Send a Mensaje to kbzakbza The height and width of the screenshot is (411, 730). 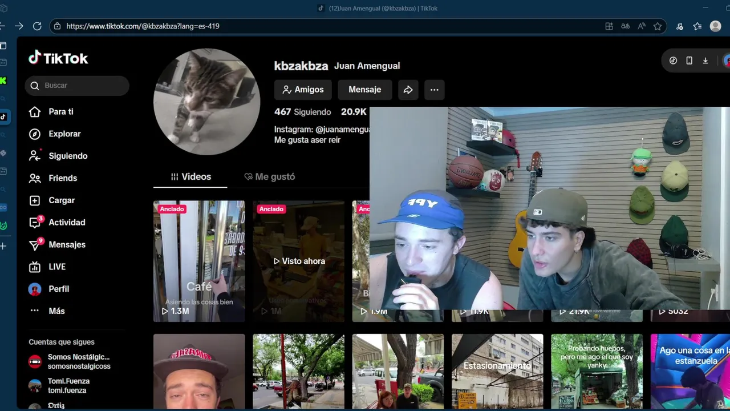pos(365,90)
